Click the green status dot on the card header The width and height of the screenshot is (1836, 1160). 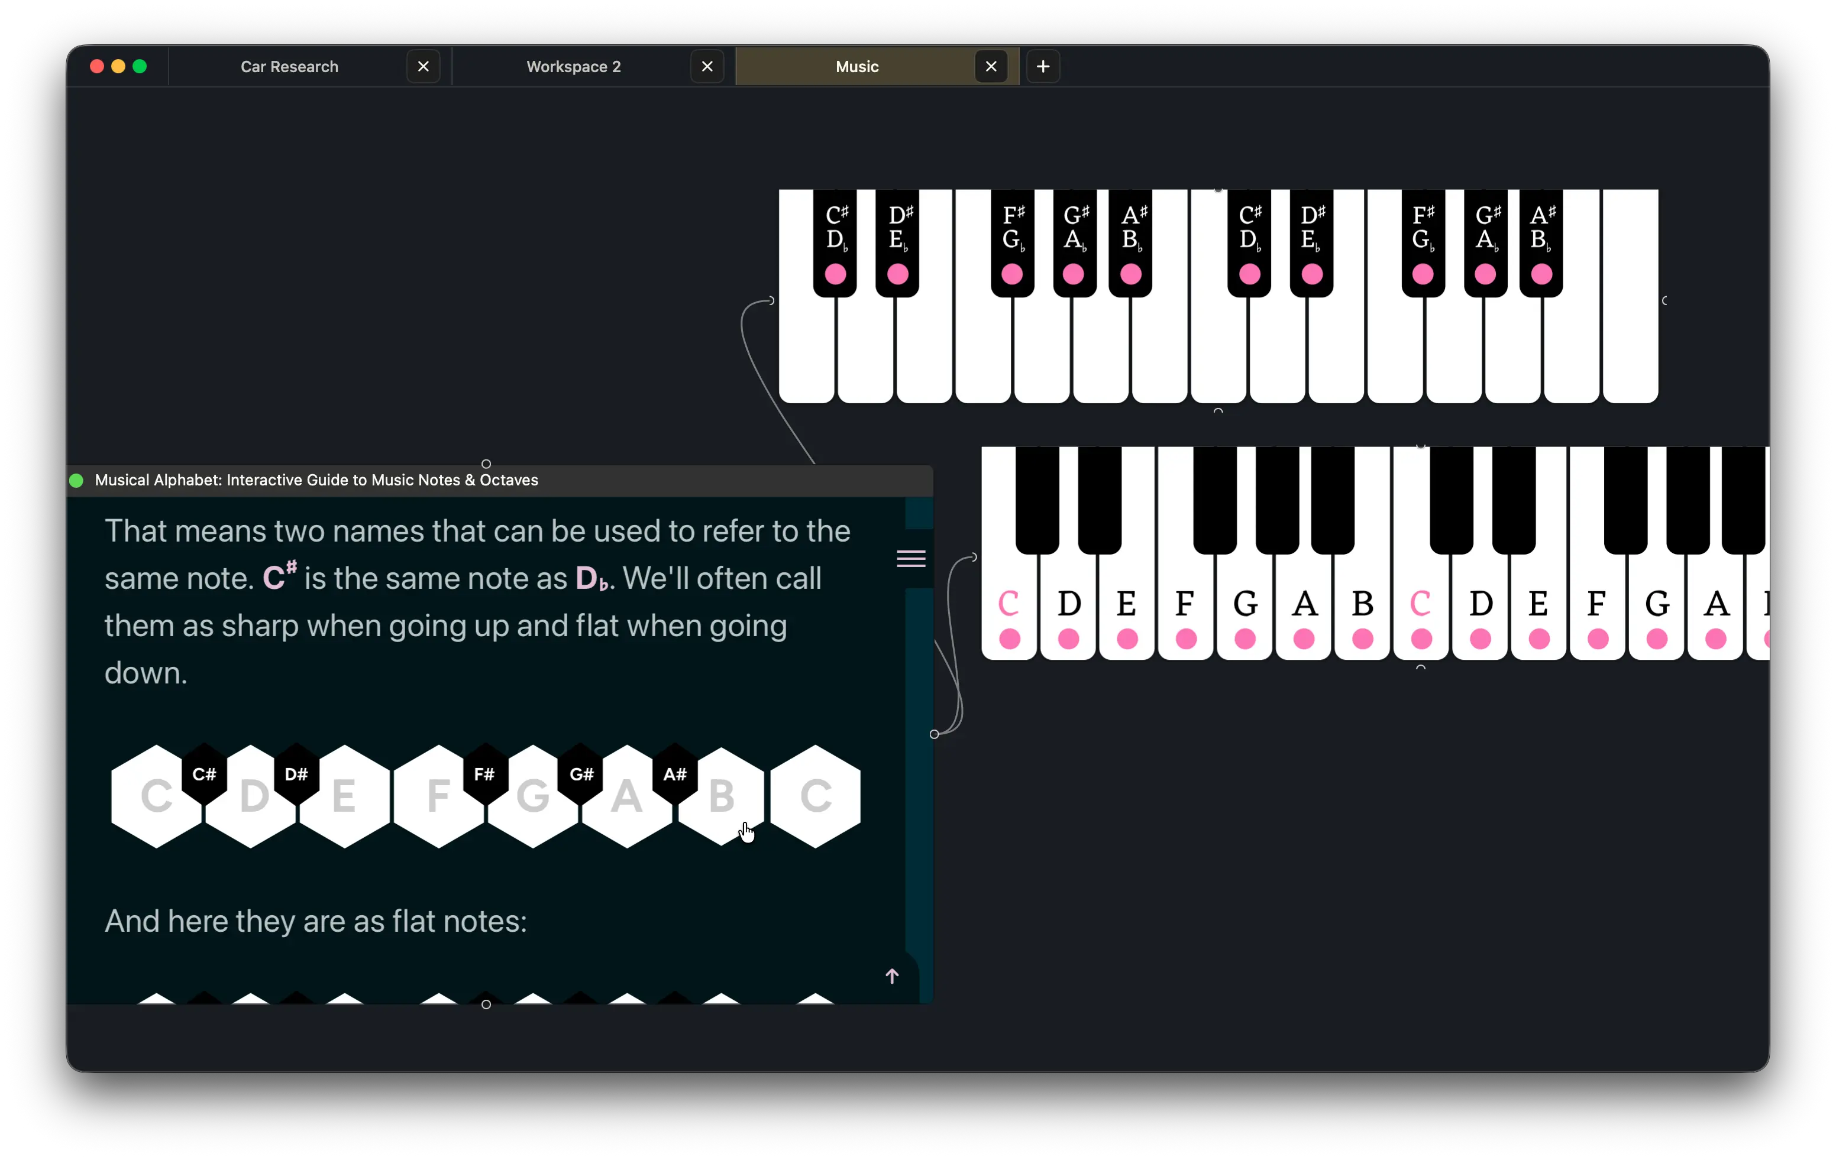pos(76,480)
